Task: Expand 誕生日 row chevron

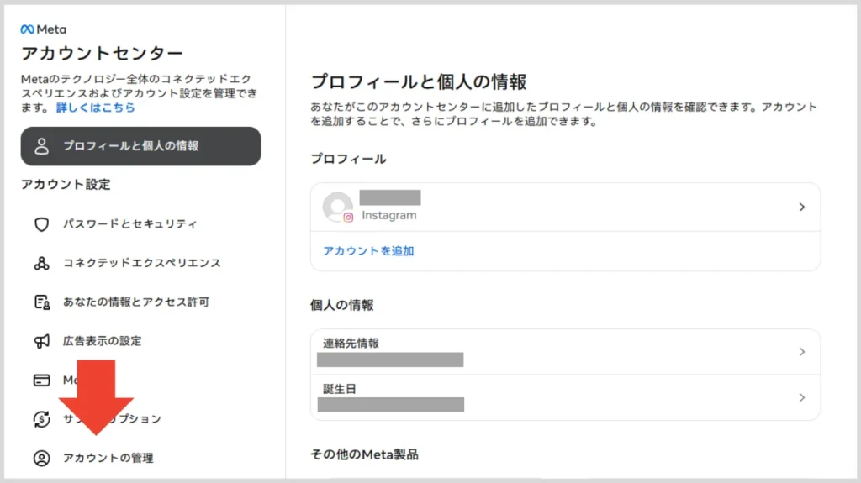Action: click(802, 397)
